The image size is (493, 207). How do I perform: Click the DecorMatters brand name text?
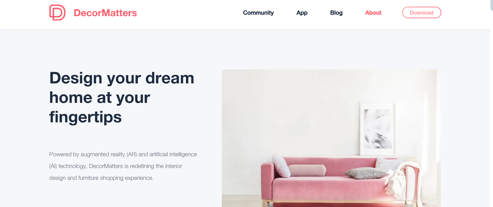[105, 13]
